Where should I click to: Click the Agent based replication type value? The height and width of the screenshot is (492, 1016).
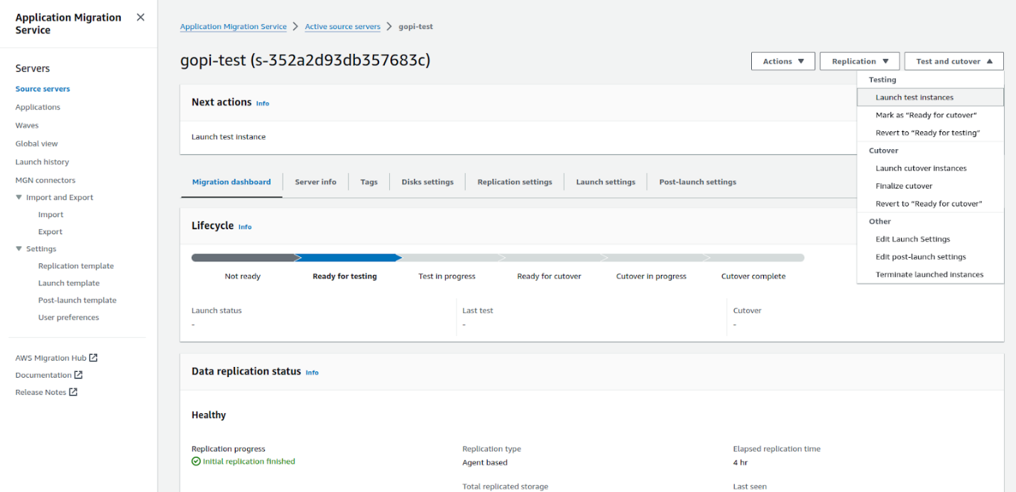coord(485,463)
